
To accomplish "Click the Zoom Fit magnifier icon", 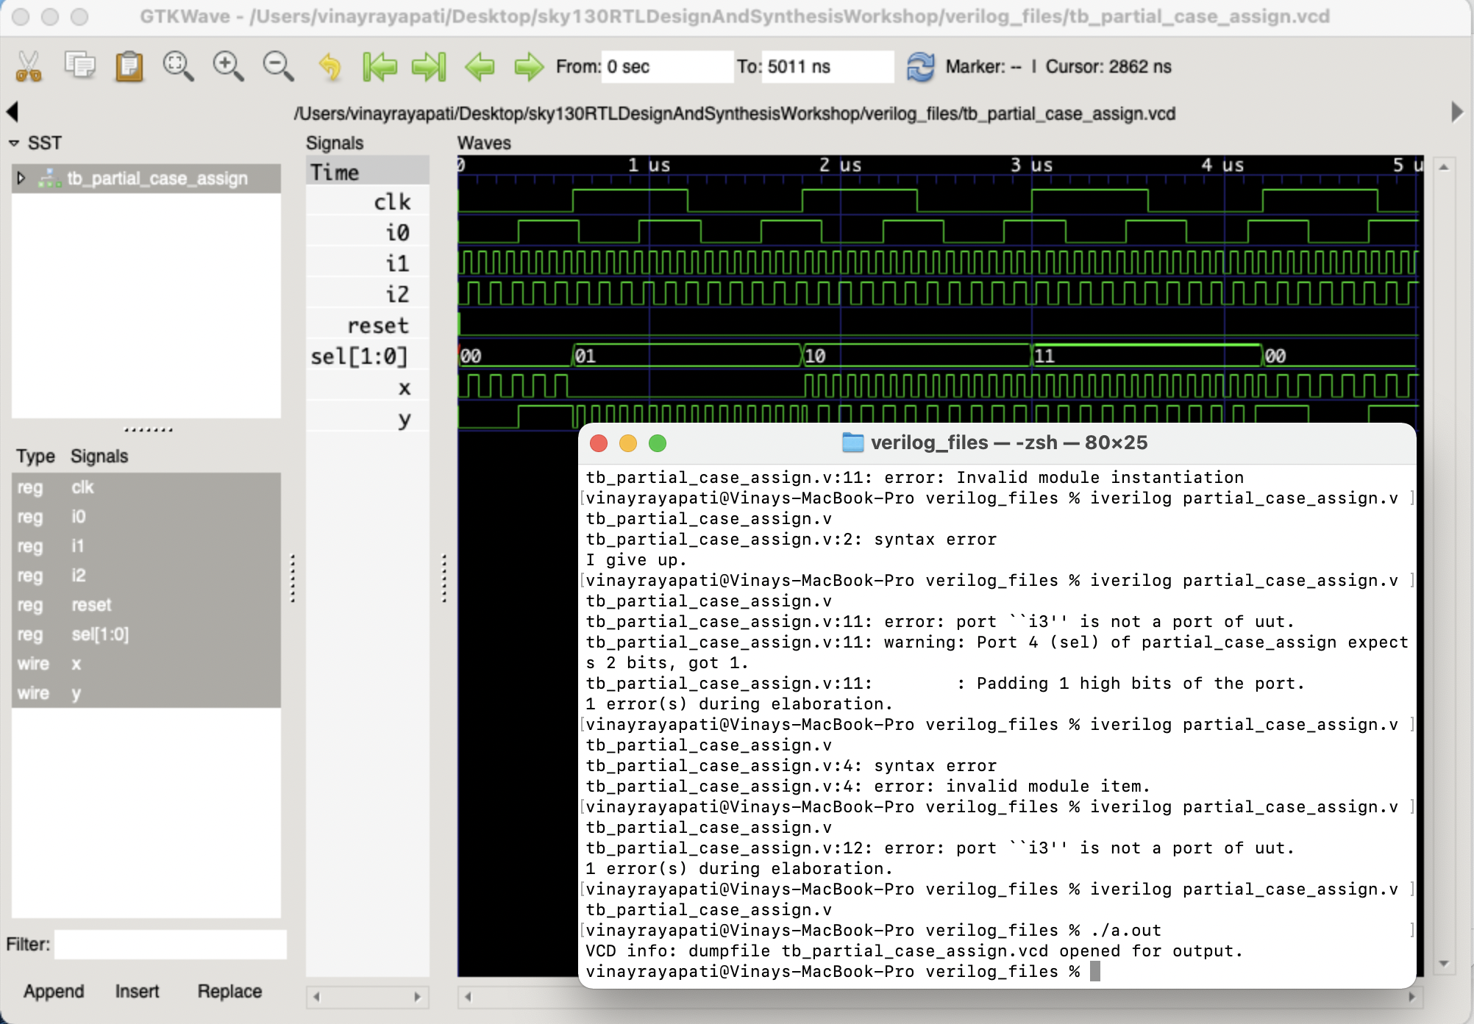I will (178, 66).
